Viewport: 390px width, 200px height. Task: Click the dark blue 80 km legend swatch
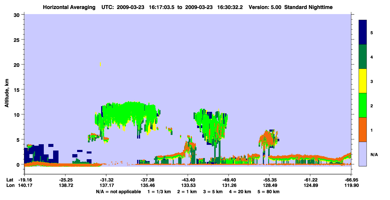coord(363,32)
